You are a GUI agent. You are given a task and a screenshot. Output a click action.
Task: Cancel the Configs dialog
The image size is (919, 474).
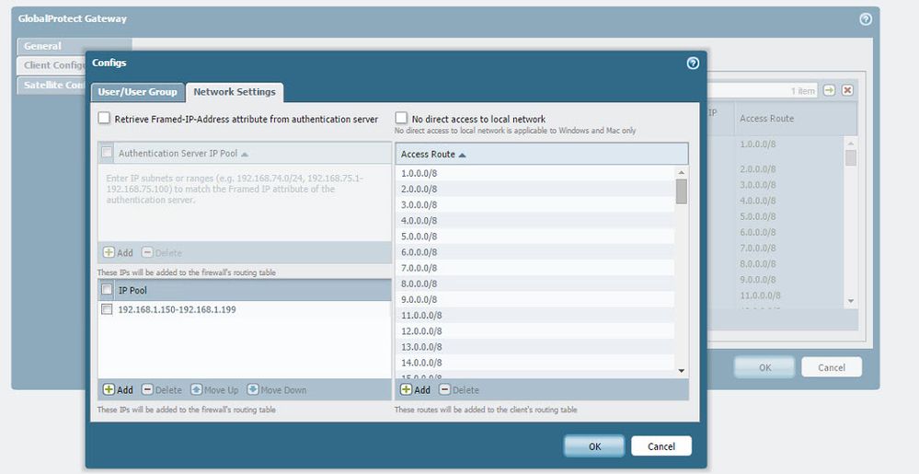pyautogui.click(x=661, y=446)
